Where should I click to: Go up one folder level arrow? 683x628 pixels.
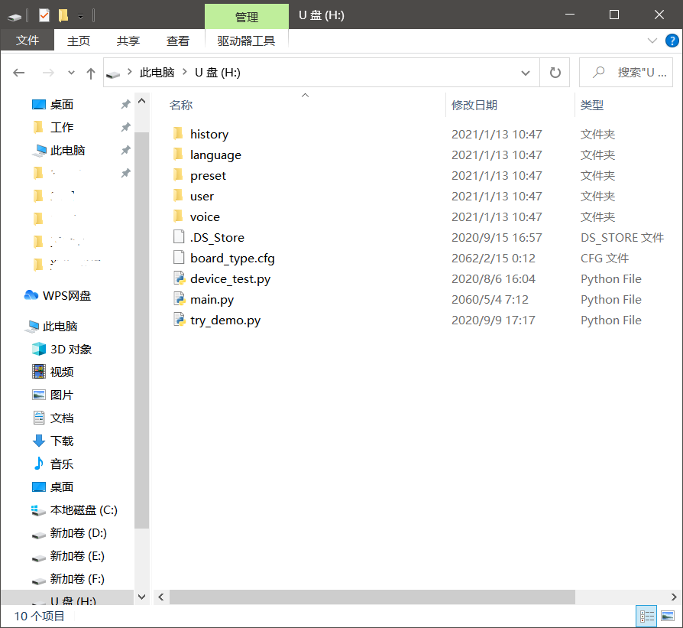click(x=91, y=73)
